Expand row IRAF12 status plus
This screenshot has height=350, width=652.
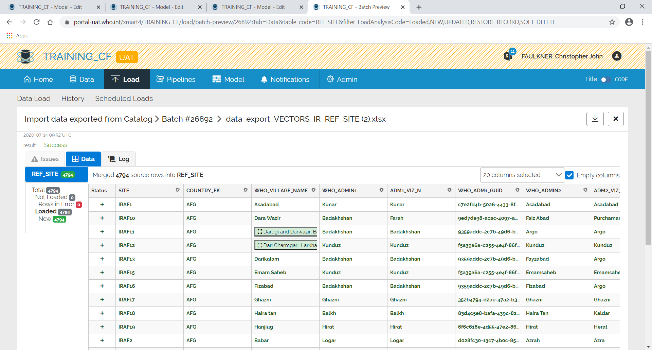tap(102, 245)
